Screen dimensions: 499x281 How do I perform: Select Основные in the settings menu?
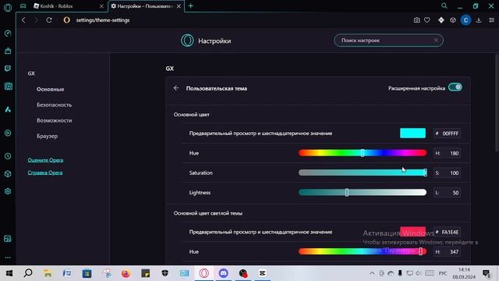[x=50, y=89]
